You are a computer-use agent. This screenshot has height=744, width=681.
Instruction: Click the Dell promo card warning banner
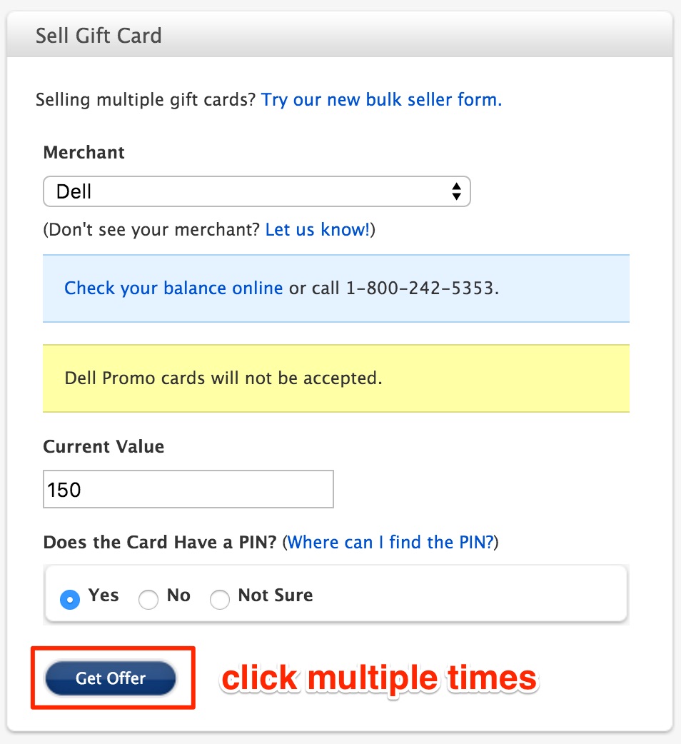pyautogui.click(x=336, y=378)
